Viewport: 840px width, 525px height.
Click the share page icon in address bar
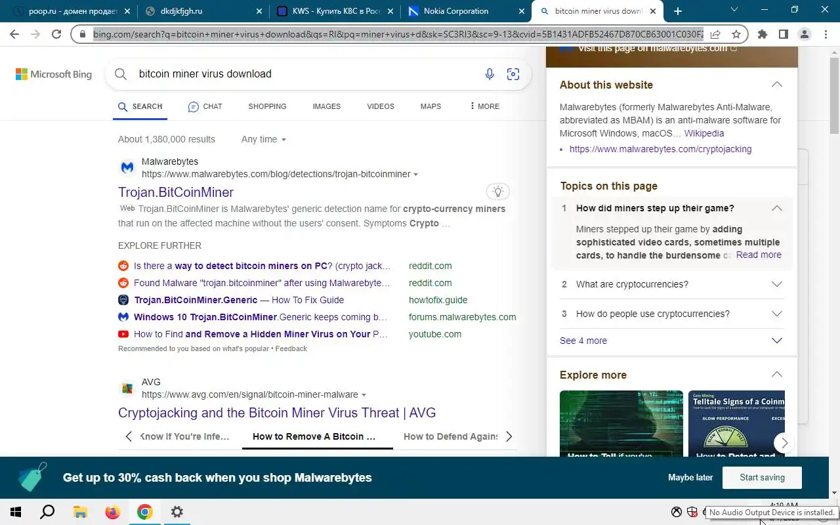pos(715,34)
